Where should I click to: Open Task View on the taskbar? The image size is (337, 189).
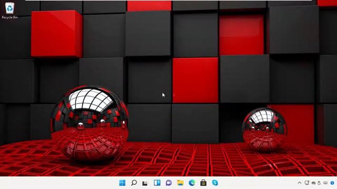[x=145, y=183]
